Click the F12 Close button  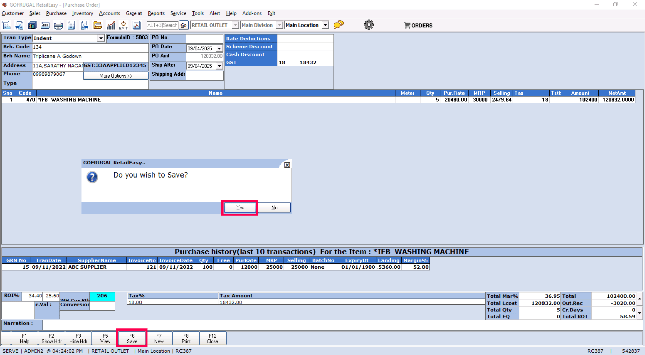(x=213, y=338)
